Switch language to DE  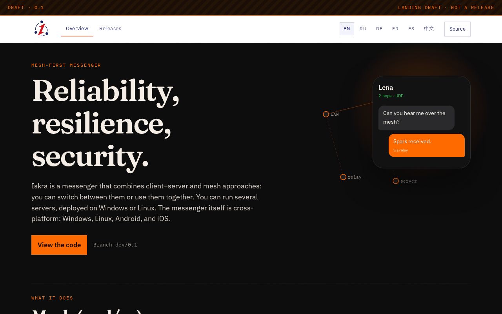pos(379,29)
